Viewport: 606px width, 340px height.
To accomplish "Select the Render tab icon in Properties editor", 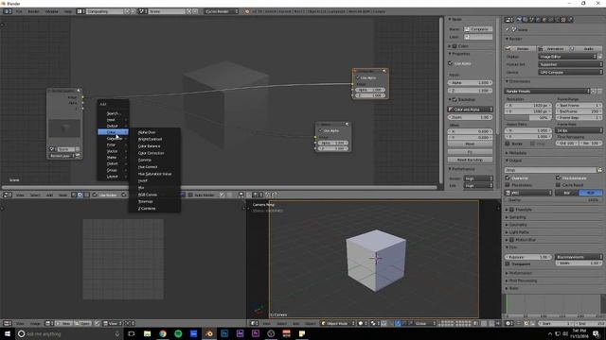I will 519,19.
